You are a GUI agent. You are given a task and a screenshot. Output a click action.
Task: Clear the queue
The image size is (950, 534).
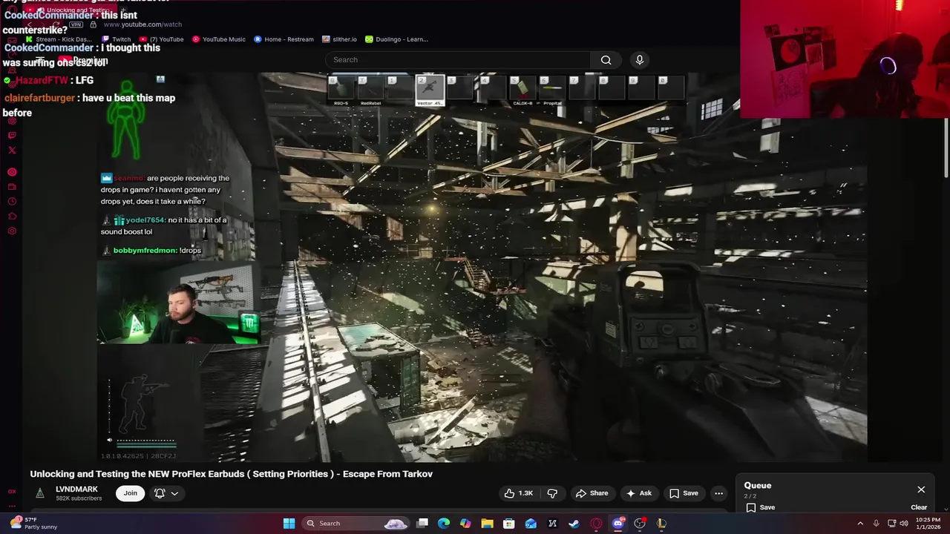pyautogui.click(x=919, y=507)
